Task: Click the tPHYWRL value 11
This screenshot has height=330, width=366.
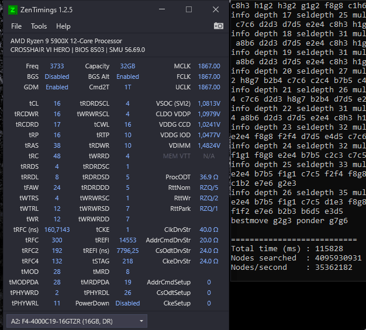Action: pos(57,303)
